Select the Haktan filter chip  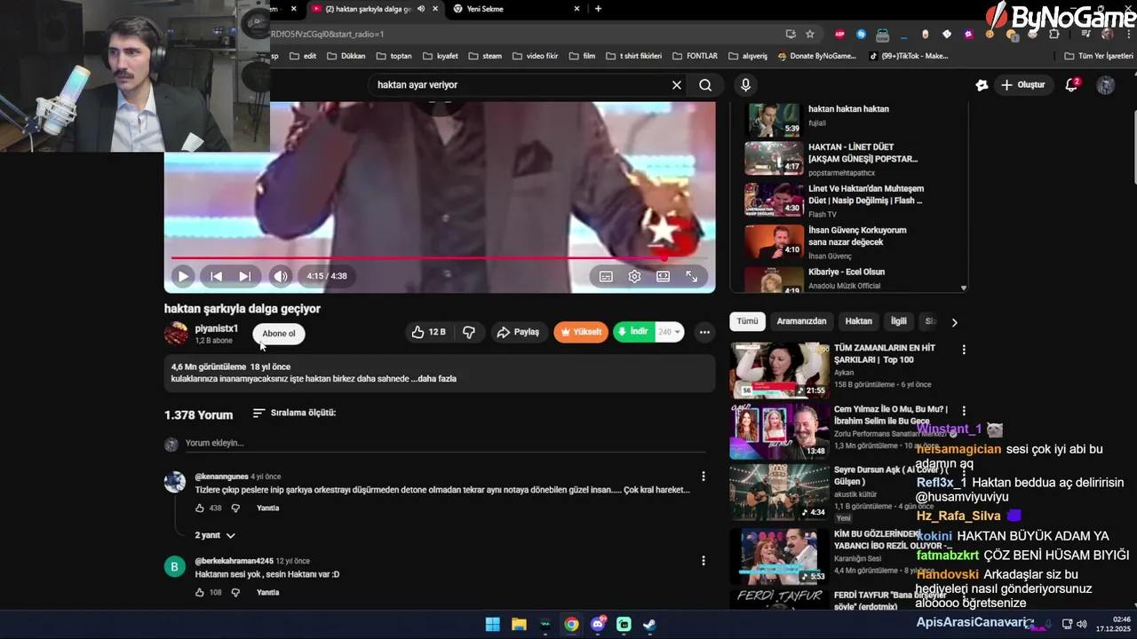[x=858, y=321]
